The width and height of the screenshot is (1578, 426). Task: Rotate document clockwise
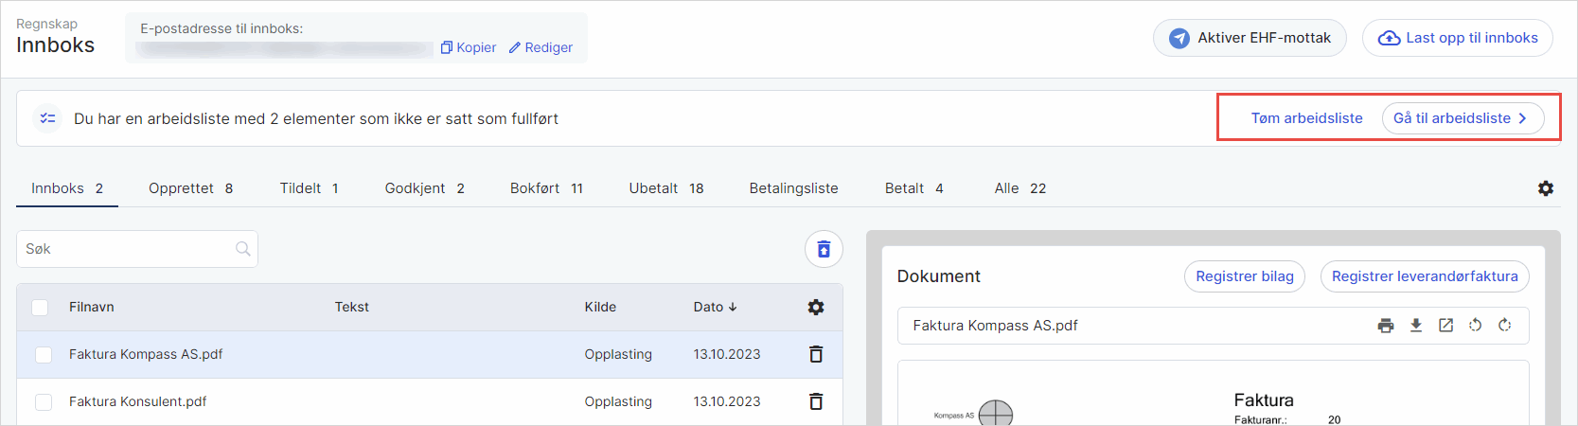(1504, 326)
